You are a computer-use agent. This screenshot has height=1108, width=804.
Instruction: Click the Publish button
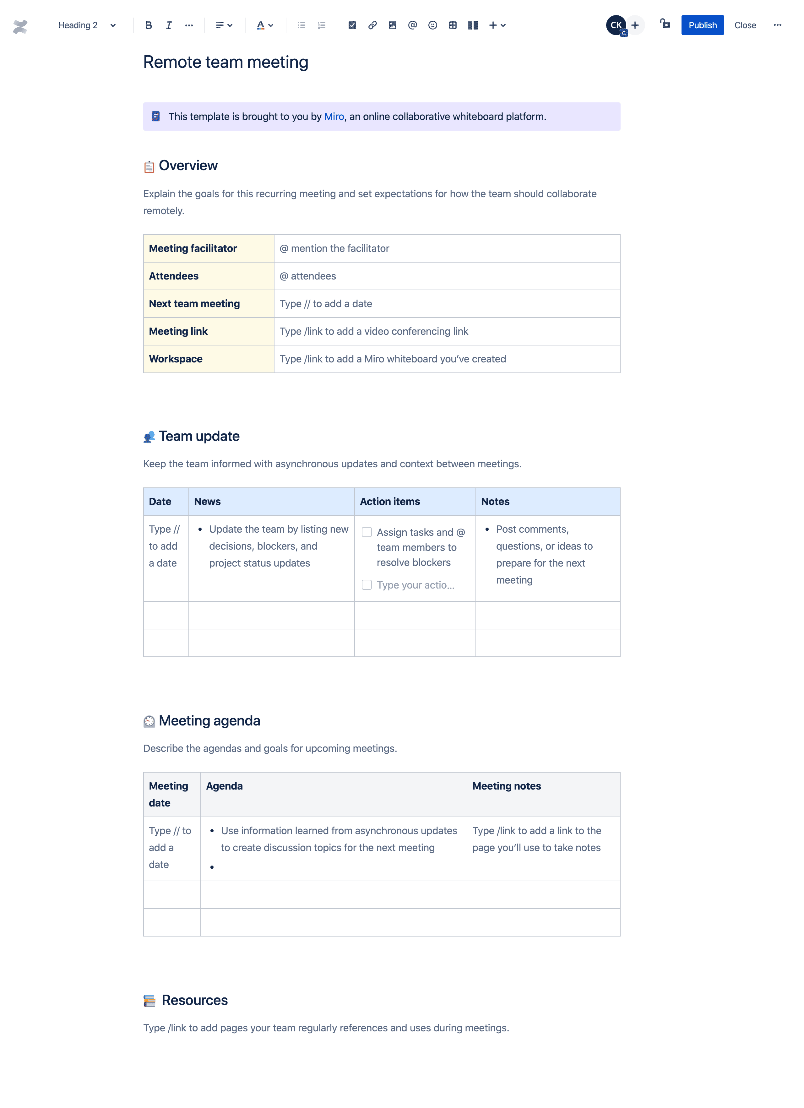pyautogui.click(x=702, y=25)
